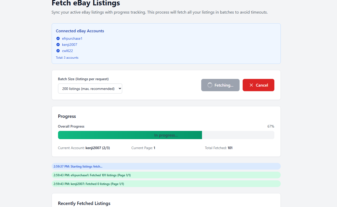The image size is (337, 207).
Task: Click the verified badge next to kenji2007
Action: (58, 45)
